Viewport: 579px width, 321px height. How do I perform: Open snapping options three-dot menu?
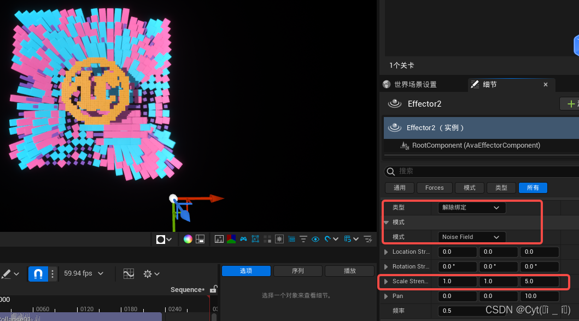pyautogui.click(x=52, y=274)
